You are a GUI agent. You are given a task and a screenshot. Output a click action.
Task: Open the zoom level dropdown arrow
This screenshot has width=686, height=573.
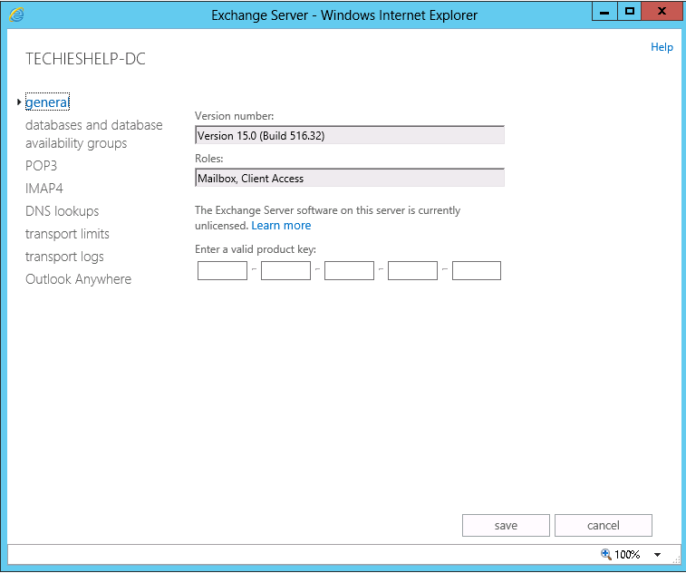(657, 555)
